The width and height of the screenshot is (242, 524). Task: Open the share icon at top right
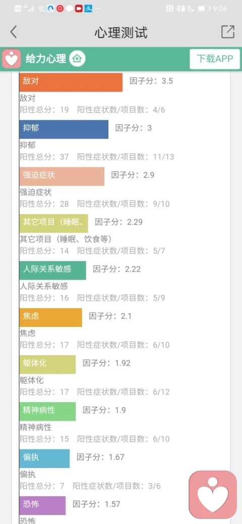click(x=227, y=32)
